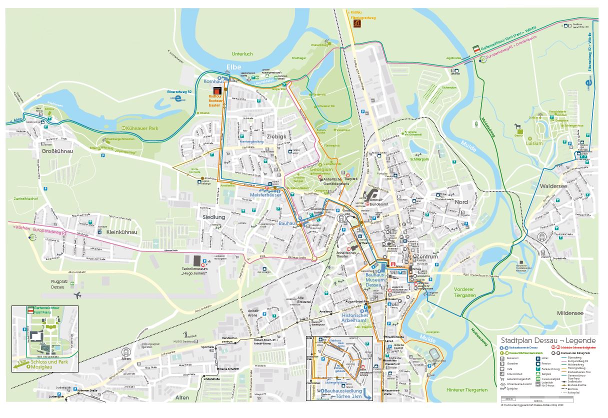This screenshot has width=608, height=418.
Task: Click the 'Nord' district label
Action: click(x=460, y=201)
